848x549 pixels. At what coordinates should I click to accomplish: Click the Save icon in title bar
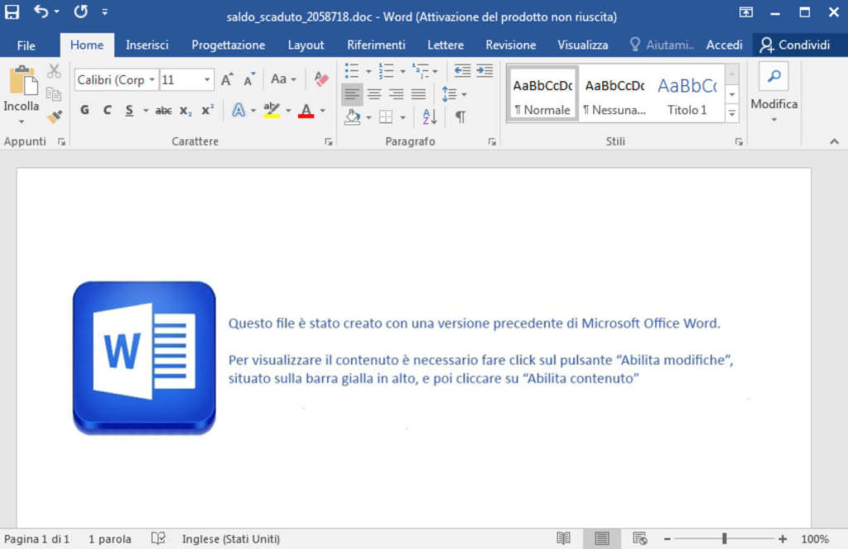(x=12, y=12)
